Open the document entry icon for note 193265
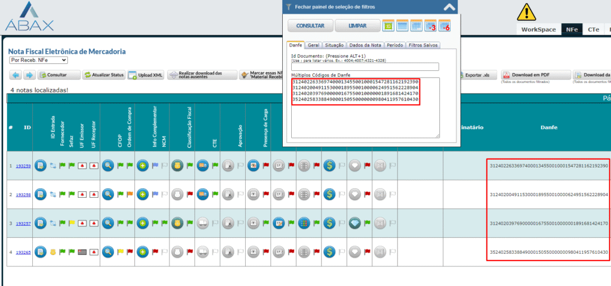 point(41,251)
